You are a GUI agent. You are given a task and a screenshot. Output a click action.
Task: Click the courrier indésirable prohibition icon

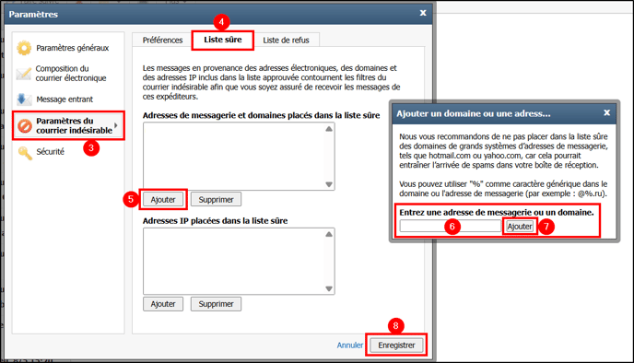(x=25, y=125)
